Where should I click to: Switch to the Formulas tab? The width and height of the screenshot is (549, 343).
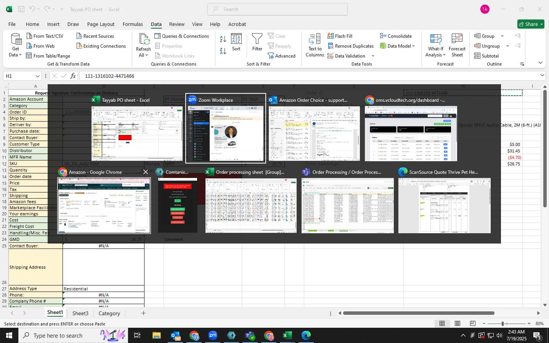coord(133,24)
